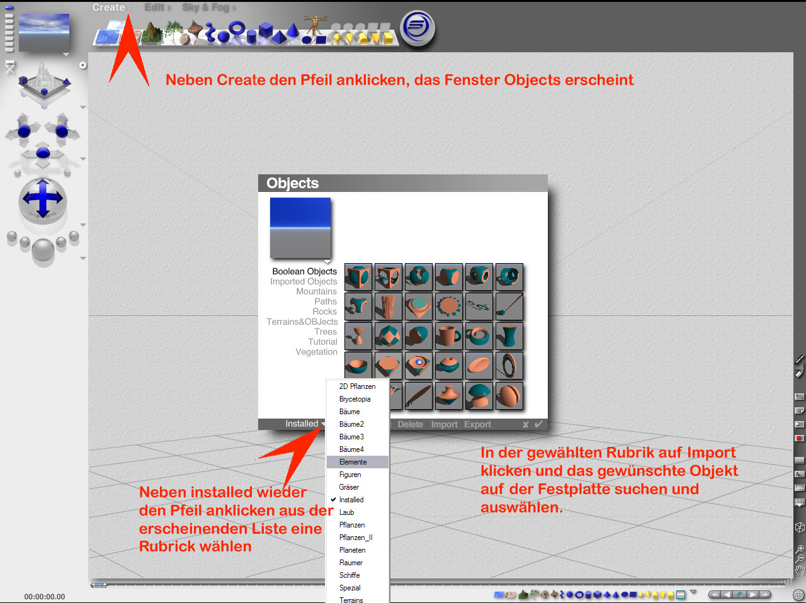This screenshot has height=603, width=806.
Task: Open the Edit palette arrow menu
Action: [x=169, y=8]
